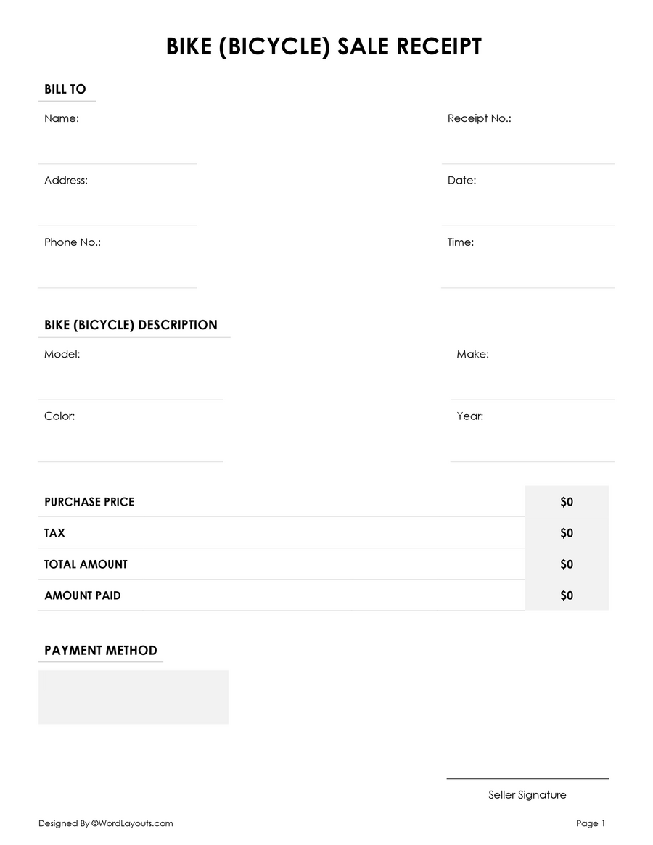Click the Tax $0 amount cell
Image resolution: width=653 pixels, height=845 pixels.
coord(567,533)
